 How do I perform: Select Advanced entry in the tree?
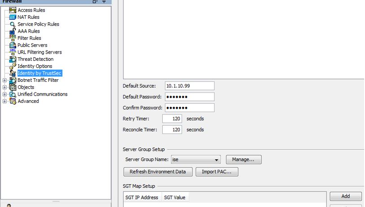28,101
